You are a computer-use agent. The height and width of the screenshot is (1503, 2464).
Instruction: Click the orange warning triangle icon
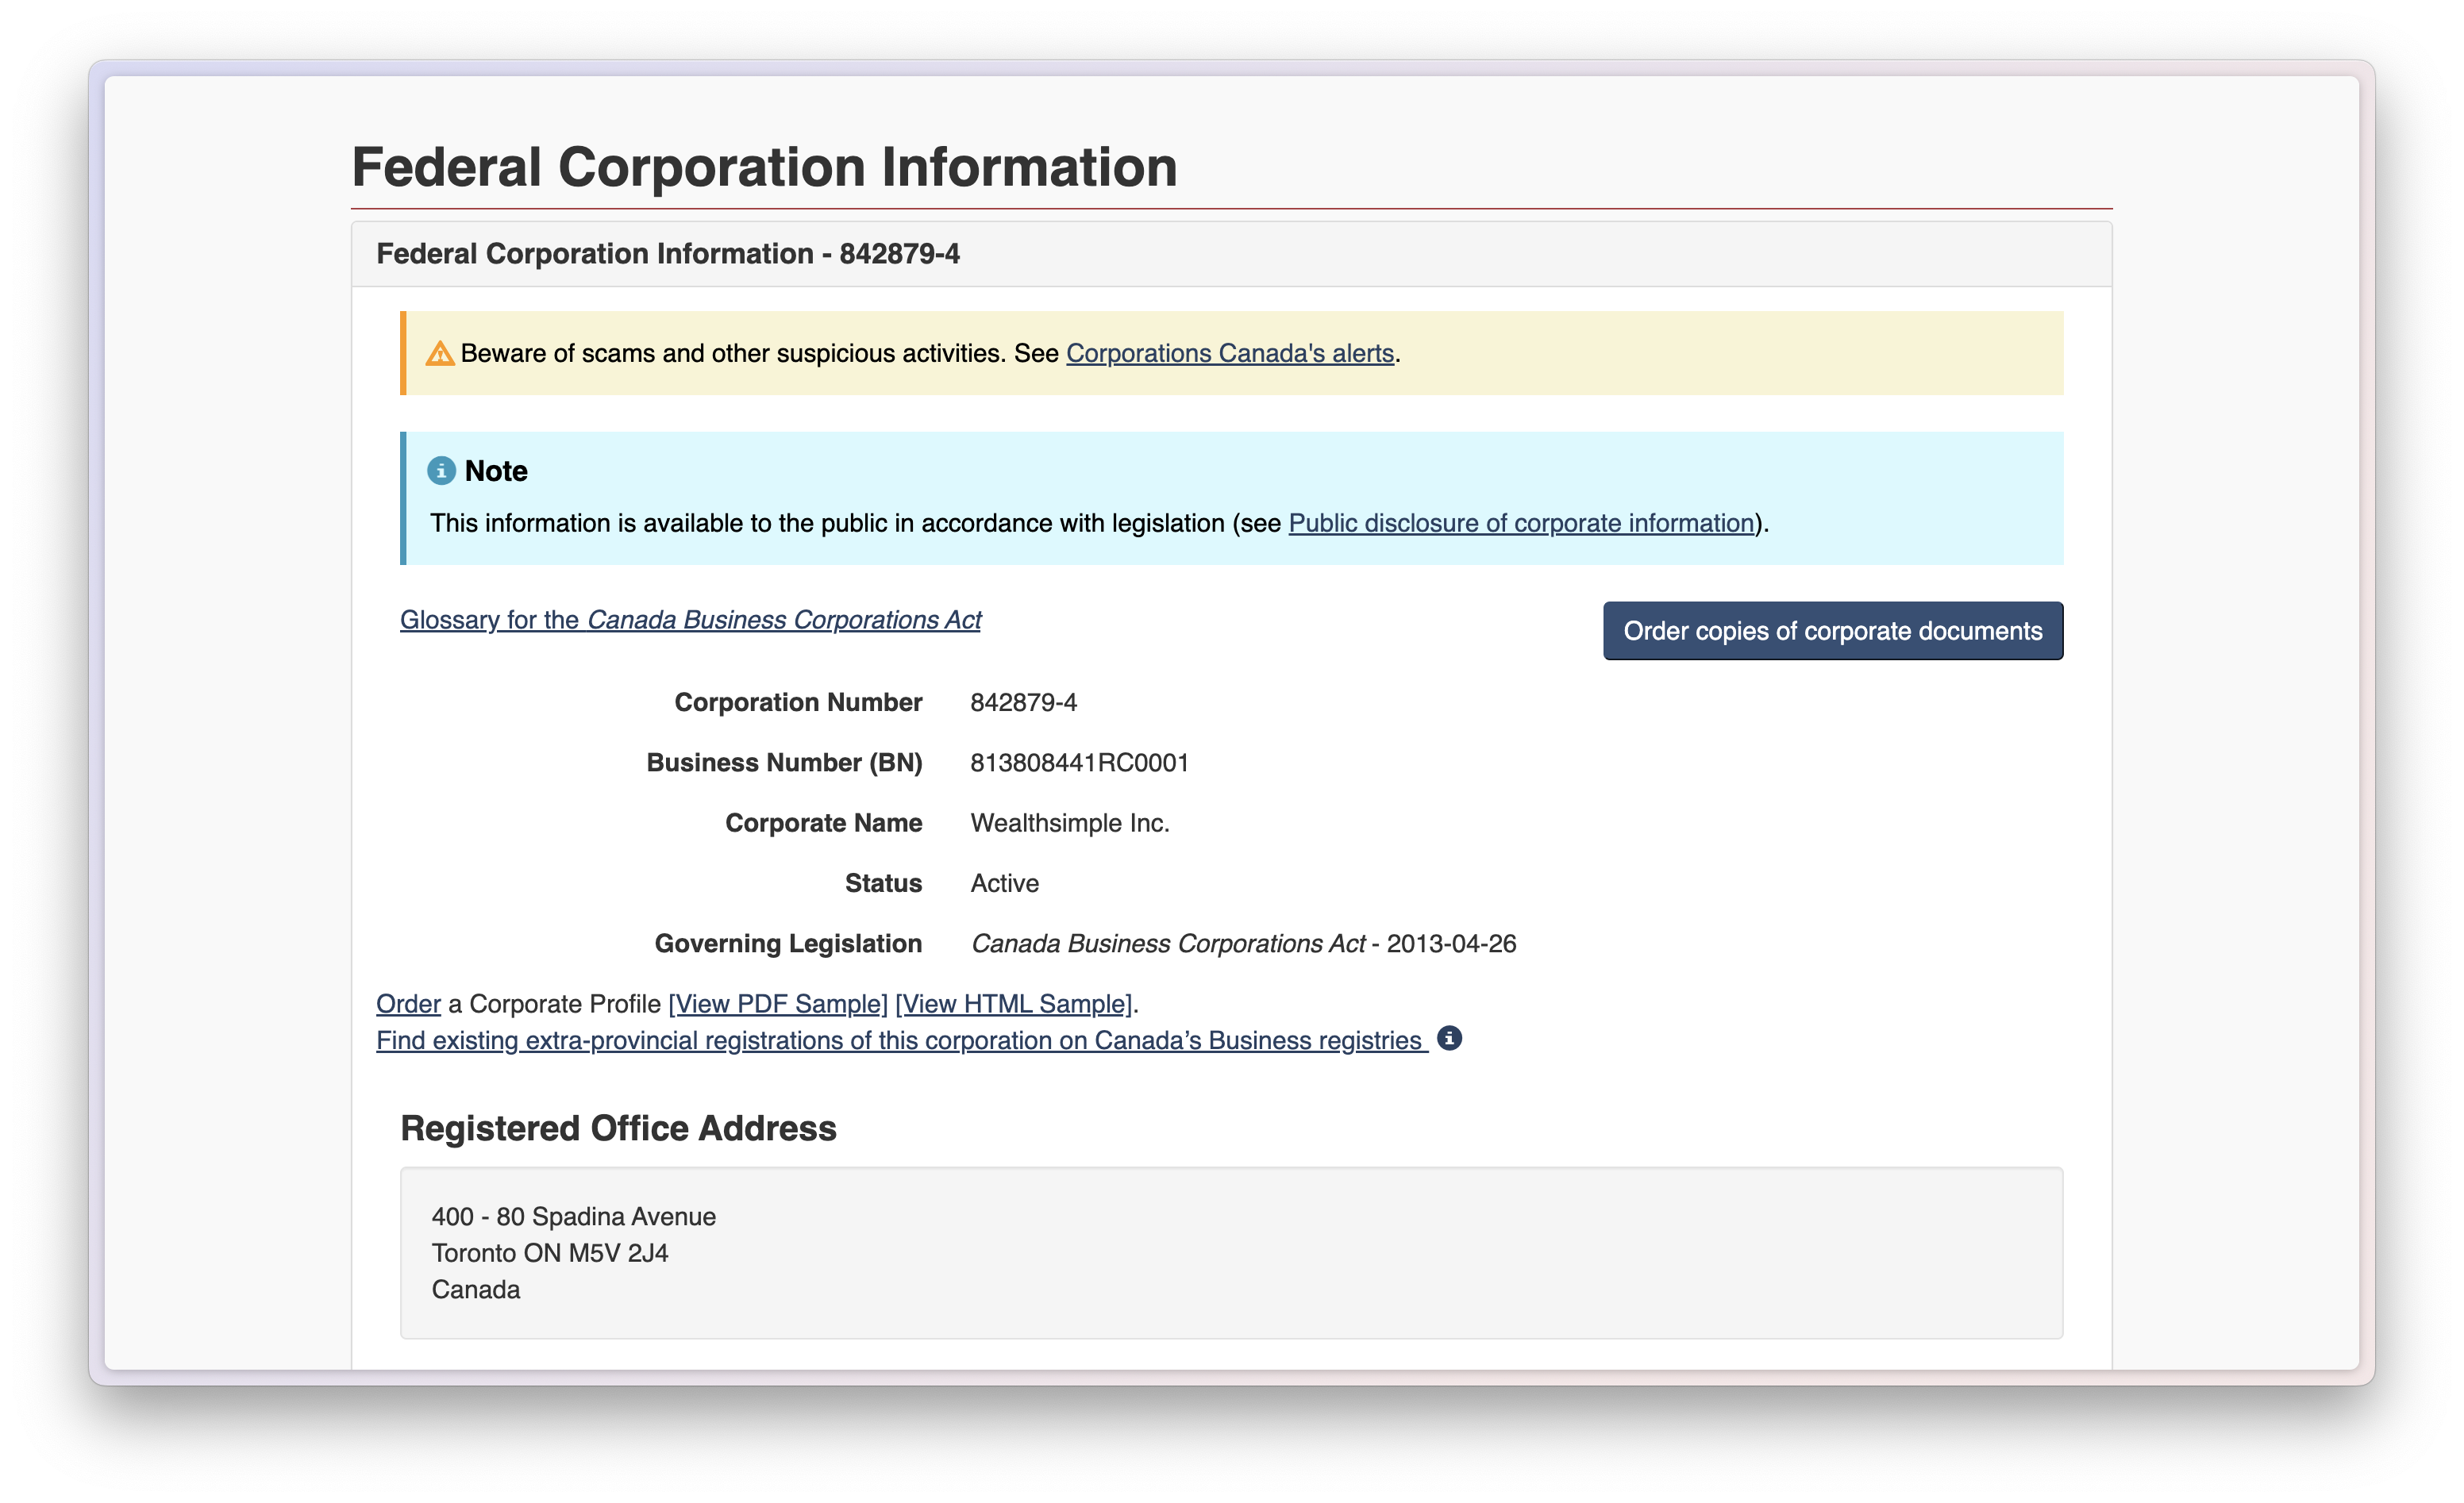point(440,353)
